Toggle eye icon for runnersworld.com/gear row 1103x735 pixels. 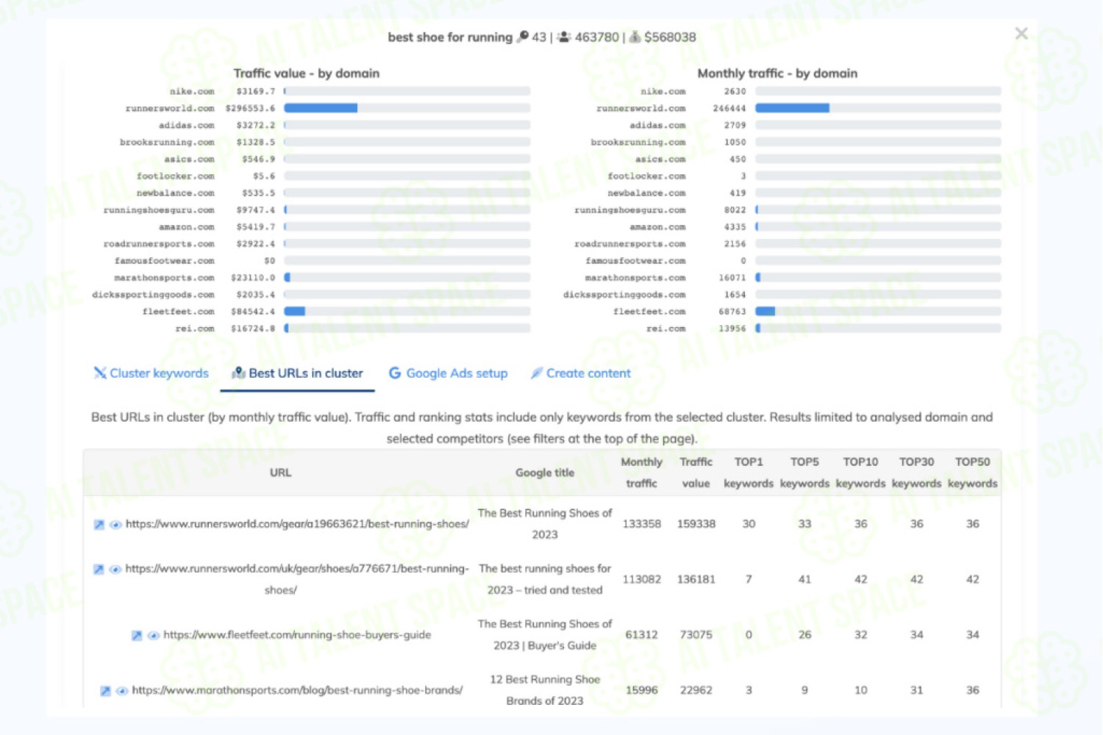click(x=115, y=525)
